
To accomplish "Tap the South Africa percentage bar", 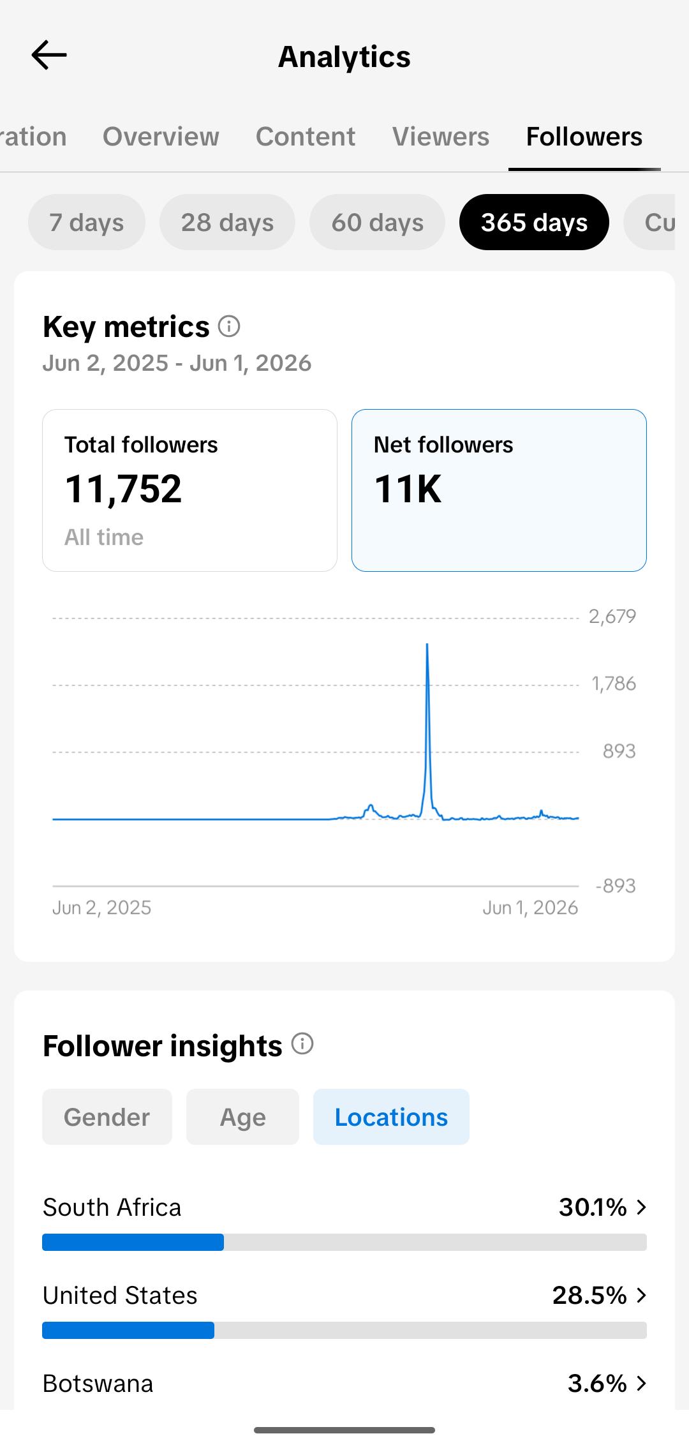I will pyautogui.click(x=344, y=1242).
